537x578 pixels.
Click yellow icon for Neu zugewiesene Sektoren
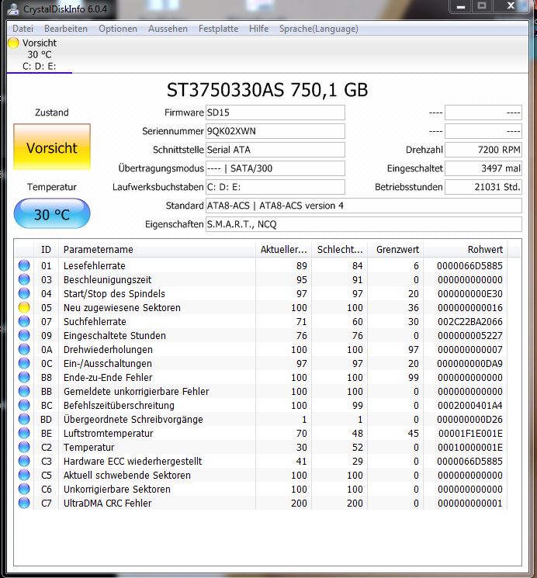(x=24, y=307)
